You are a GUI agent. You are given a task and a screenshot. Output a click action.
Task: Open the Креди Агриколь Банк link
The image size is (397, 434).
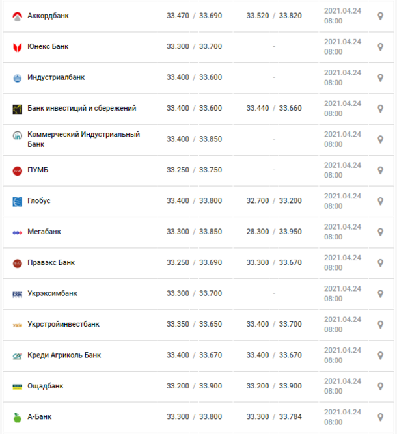(64, 355)
